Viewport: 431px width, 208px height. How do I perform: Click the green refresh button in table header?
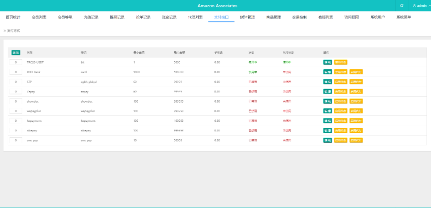pyautogui.click(x=16, y=52)
